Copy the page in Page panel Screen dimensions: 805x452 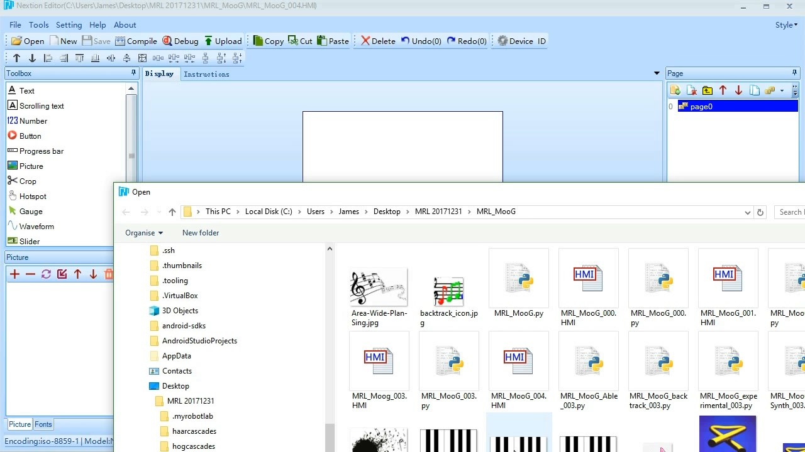click(754, 90)
